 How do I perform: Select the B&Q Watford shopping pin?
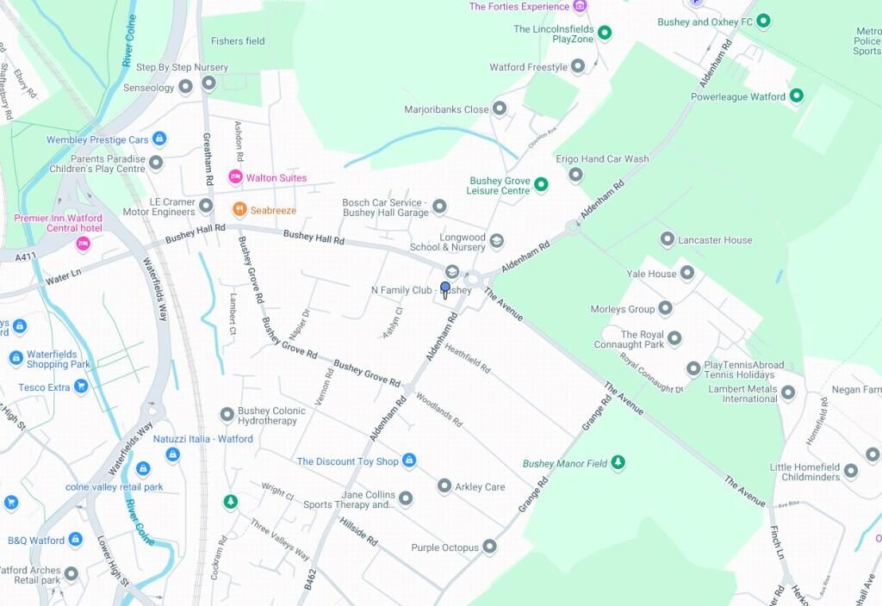pos(76,539)
